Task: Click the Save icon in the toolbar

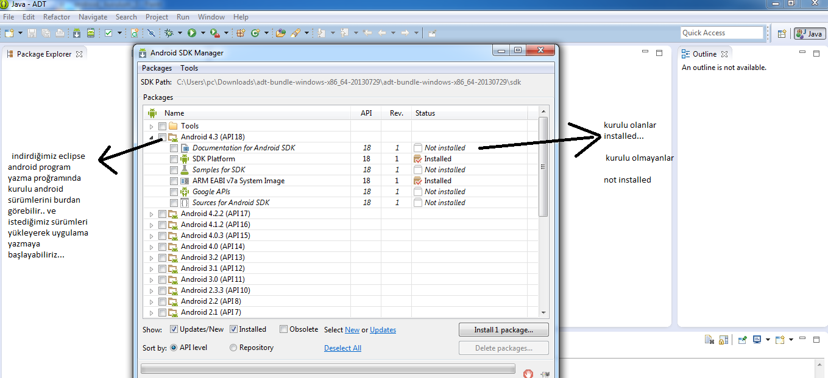Action: point(32,33)
